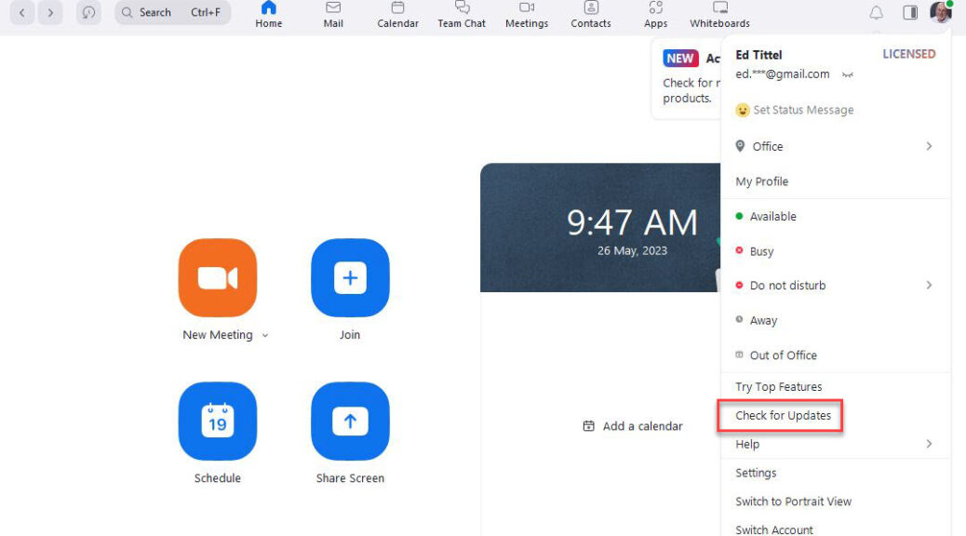Click the back navigation arrow

coord(22,12)
